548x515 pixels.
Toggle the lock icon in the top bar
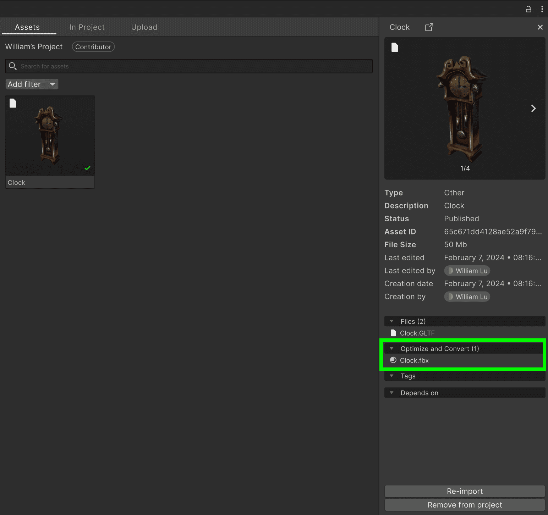[x=528, y=9]
